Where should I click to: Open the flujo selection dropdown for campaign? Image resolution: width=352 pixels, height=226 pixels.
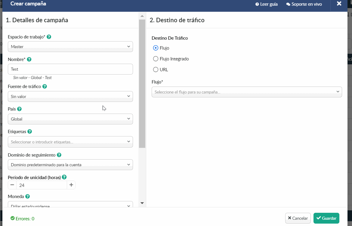247,92
